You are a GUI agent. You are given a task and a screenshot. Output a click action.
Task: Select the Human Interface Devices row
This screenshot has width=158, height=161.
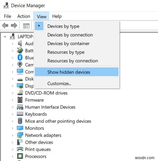click(x=50, y=107)
